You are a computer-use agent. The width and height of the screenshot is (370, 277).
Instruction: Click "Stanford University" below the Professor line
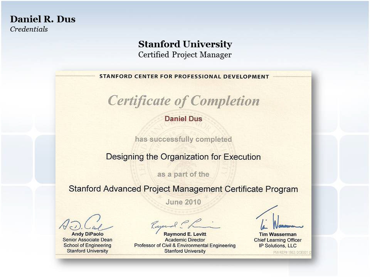[185, 251]
